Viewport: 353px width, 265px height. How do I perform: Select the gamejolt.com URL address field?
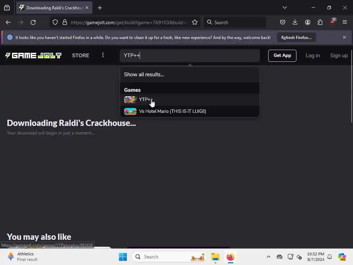point(129,22)
